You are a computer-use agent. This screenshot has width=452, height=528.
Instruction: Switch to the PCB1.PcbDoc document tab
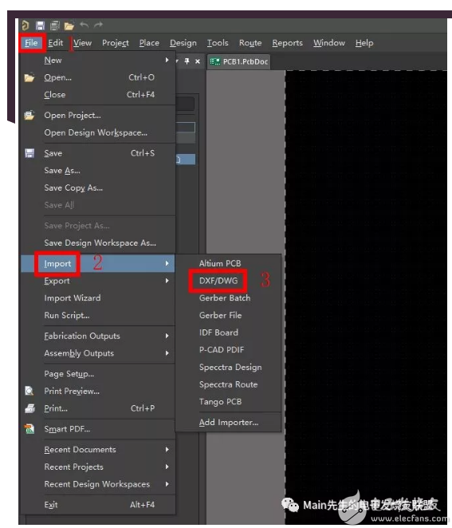(x=239, y=61)
